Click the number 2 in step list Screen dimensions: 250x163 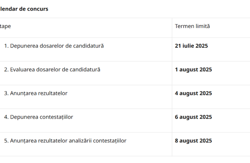[6, 70]
